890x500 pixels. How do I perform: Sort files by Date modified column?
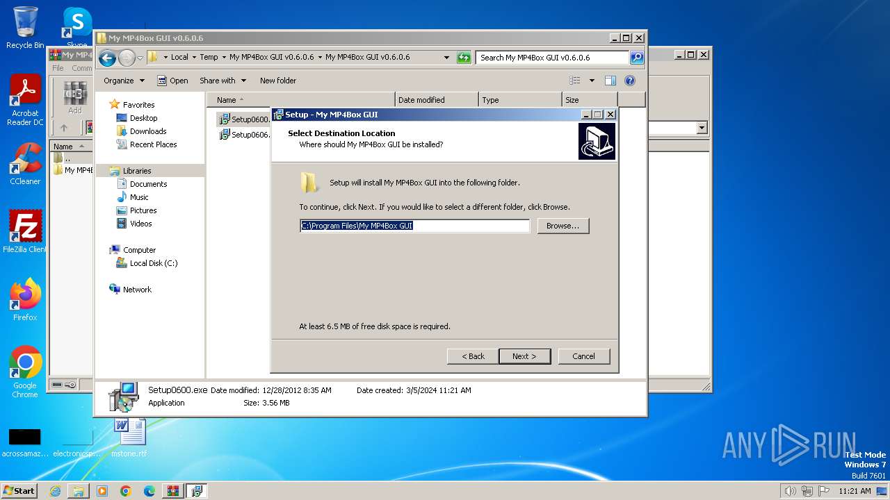tap(437, 100)
